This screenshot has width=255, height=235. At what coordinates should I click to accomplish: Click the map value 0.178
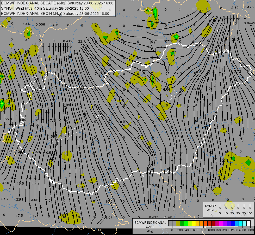pos(34,216)
